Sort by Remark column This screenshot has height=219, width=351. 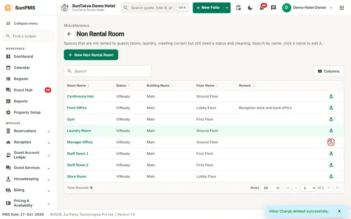click(247, 86)
